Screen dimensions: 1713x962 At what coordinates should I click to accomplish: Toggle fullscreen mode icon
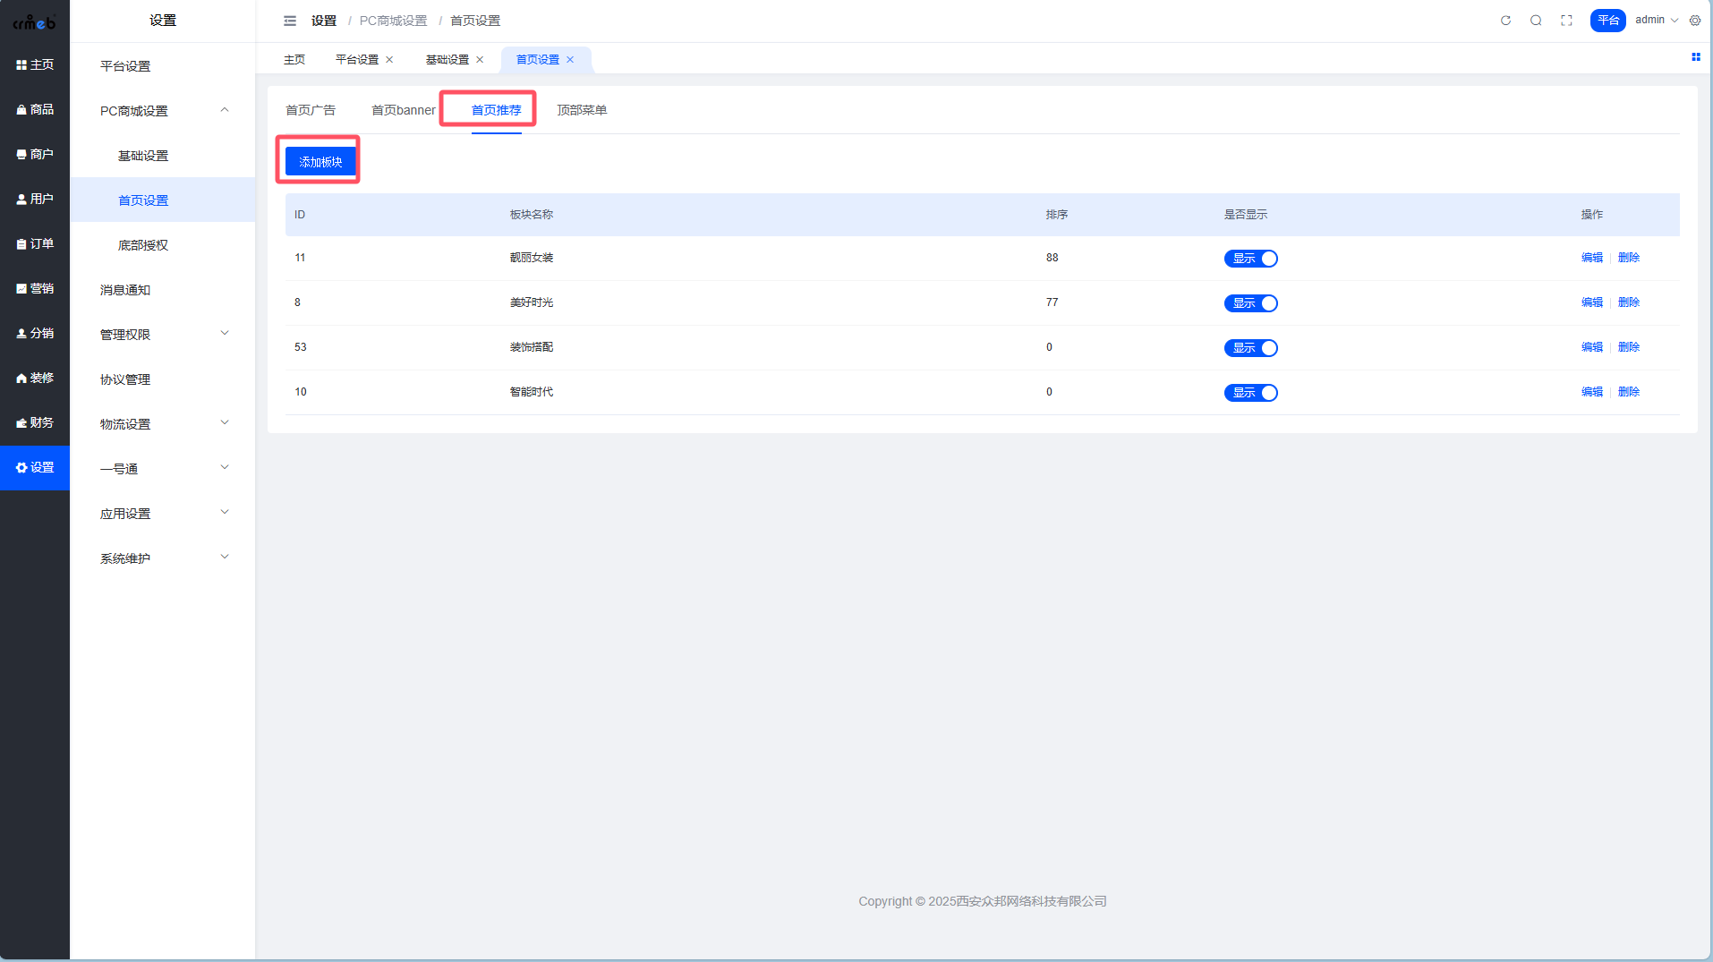(1566, 21)
